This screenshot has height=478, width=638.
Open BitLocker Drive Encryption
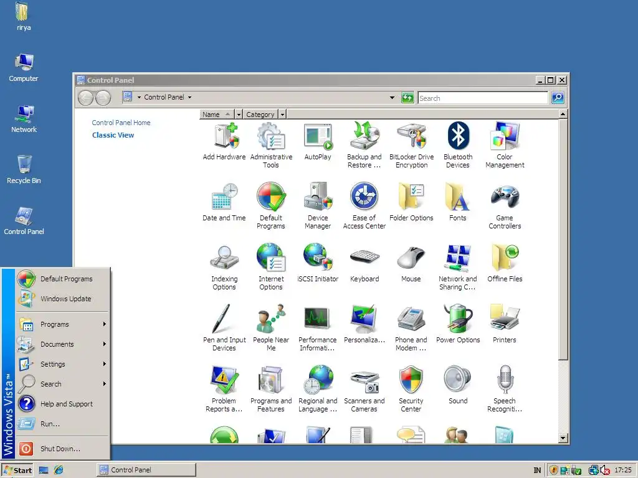(x=411, y=145)
